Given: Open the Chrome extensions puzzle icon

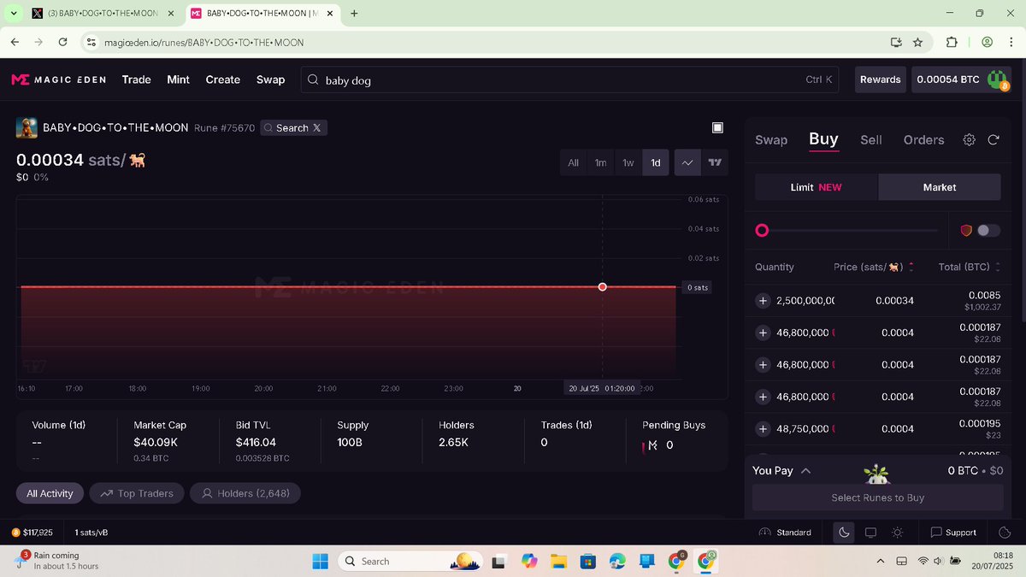Looking at the screenshot, I should (x=952, y=42).
